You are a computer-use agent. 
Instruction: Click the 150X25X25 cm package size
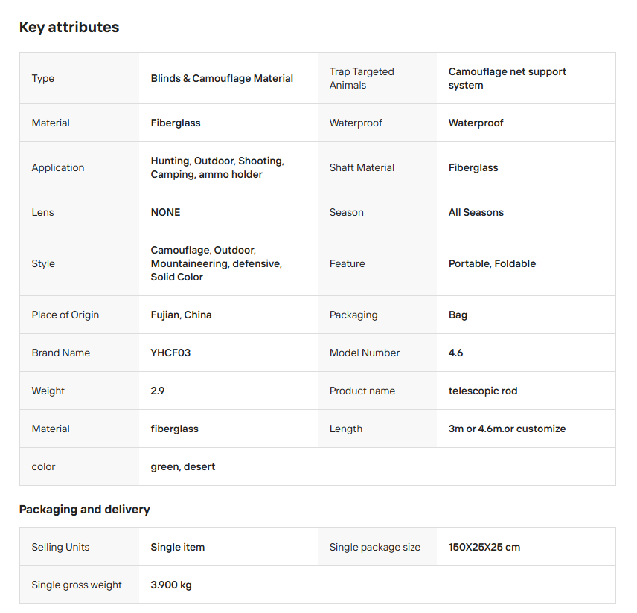pyautogui.click(x=484, y=547)
